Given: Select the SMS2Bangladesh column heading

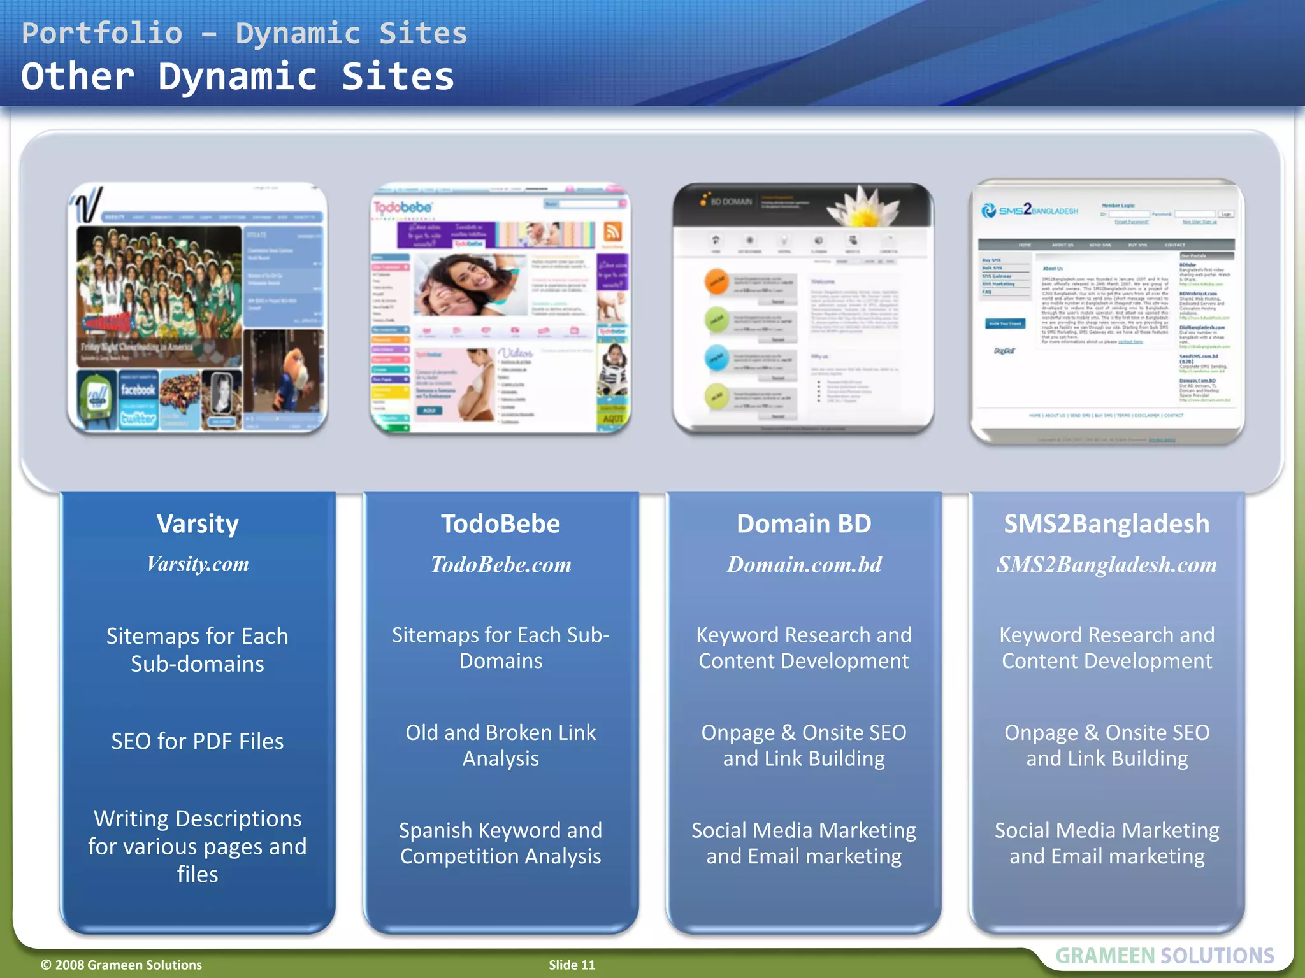Looking at the screenshot, I should coord(1107,524).
